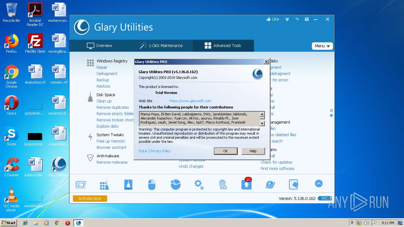Click Undo changes link

pos(191,166)
